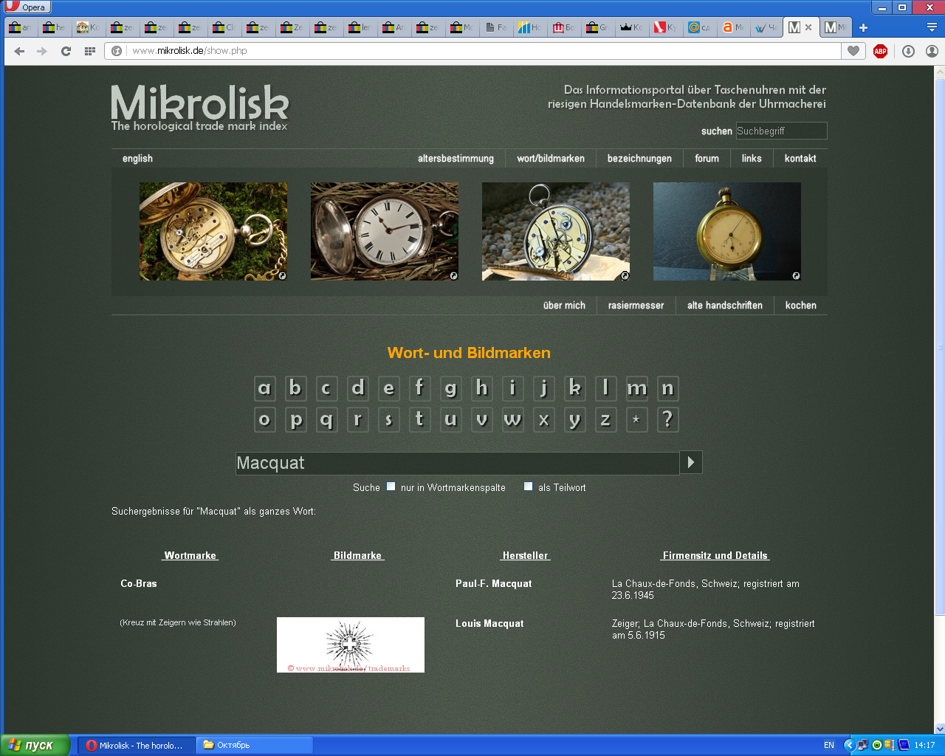Image resolution: width=945 pixels, height=756 pixels.
Task: Sort by 'Hersteller' column header
Action: pos(525,555)
